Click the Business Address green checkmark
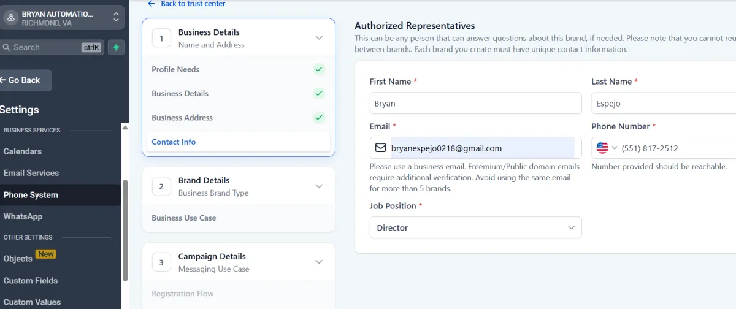The height and width of the screenshot is (309, 736). (x=318, y=117)
